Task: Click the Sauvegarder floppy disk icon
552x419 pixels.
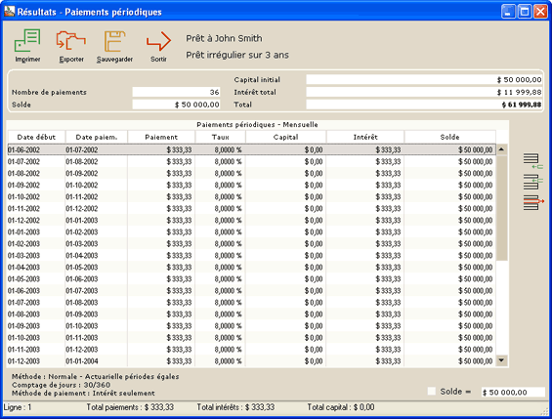Action: (114, 41)
